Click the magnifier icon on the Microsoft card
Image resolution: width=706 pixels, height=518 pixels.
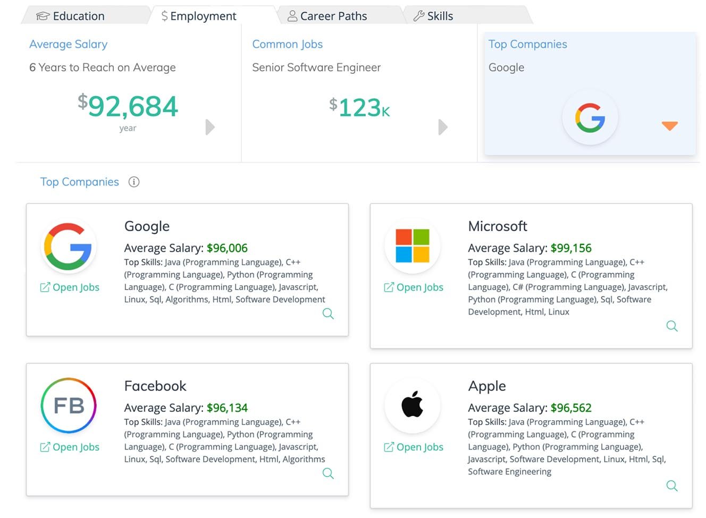click(x=672, y=326)
